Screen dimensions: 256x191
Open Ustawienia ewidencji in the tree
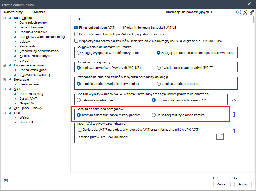click(x=35, y=75)
